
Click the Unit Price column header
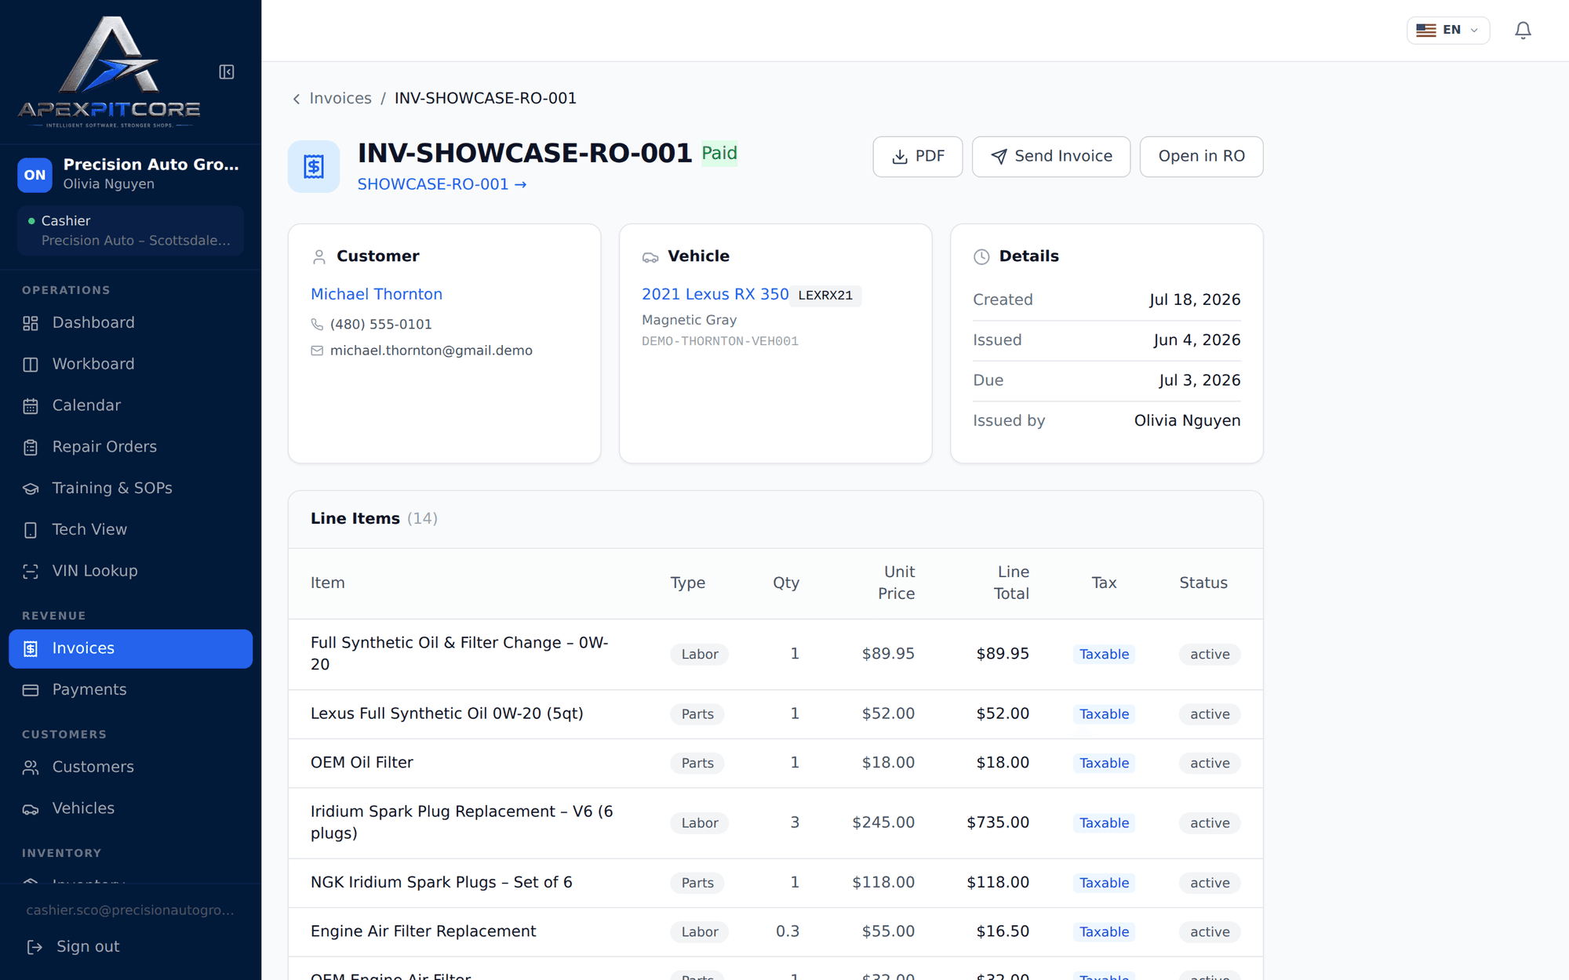point(896,583)
